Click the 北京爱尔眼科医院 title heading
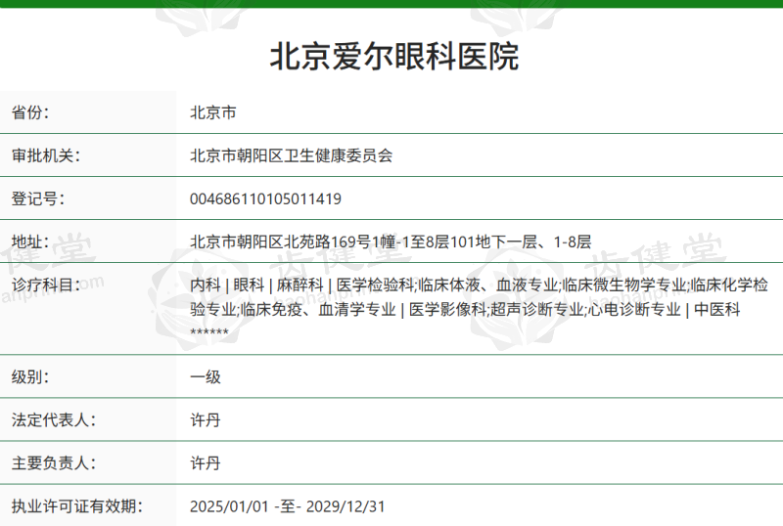 [393, 56]
